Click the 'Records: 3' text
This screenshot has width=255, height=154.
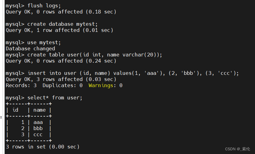coord(21,85)
